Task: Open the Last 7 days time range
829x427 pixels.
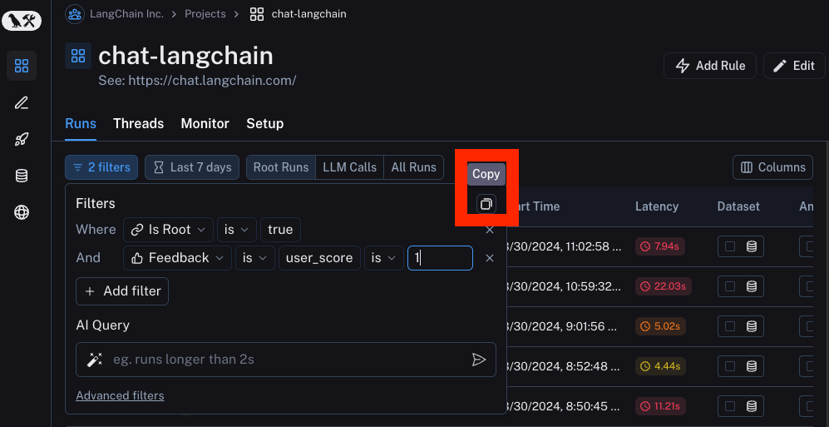Action: pos(192,167)
